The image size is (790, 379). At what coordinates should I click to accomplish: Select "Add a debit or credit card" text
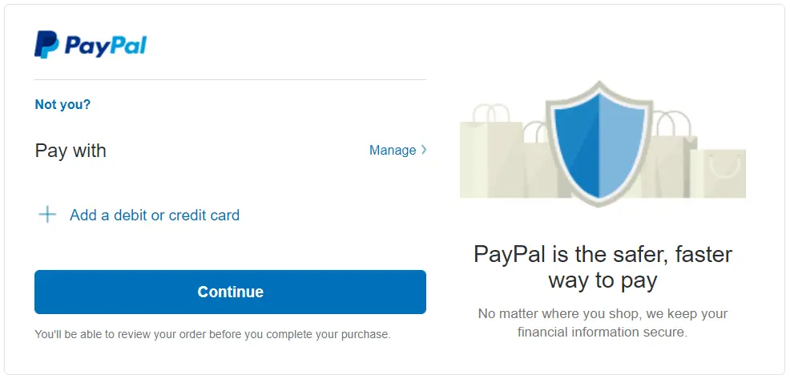click(x=155, y=215)
